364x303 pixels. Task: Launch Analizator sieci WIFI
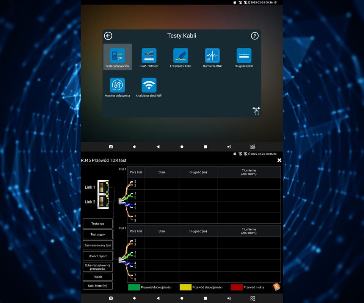tap(149, 85)
